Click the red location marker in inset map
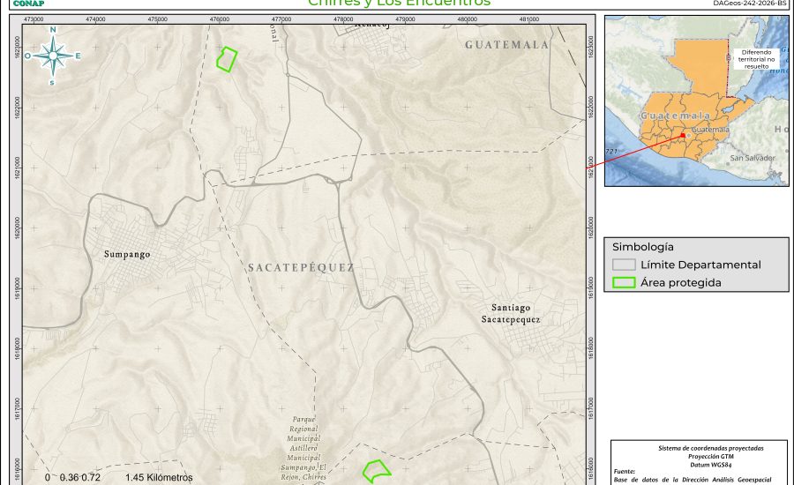Screen dimensions: 794x485 pos(683,135)
